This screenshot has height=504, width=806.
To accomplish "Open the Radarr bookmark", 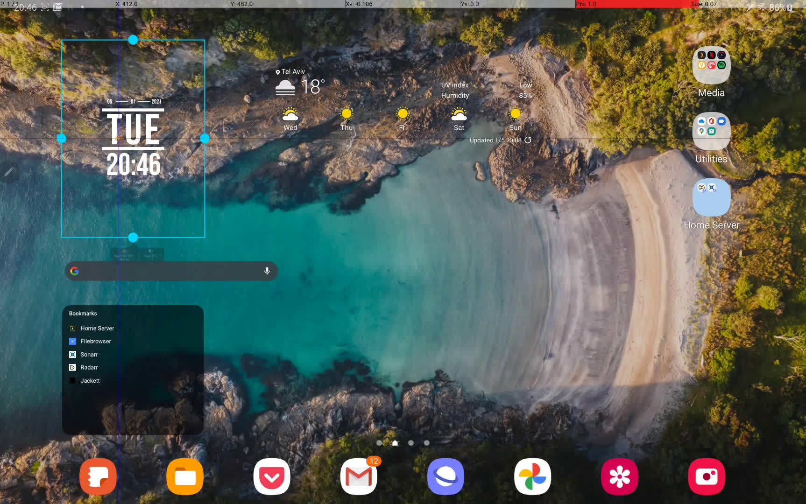I will [89, 367].
